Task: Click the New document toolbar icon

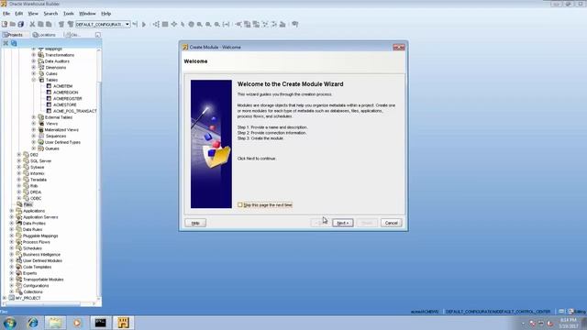Action: 5,25
